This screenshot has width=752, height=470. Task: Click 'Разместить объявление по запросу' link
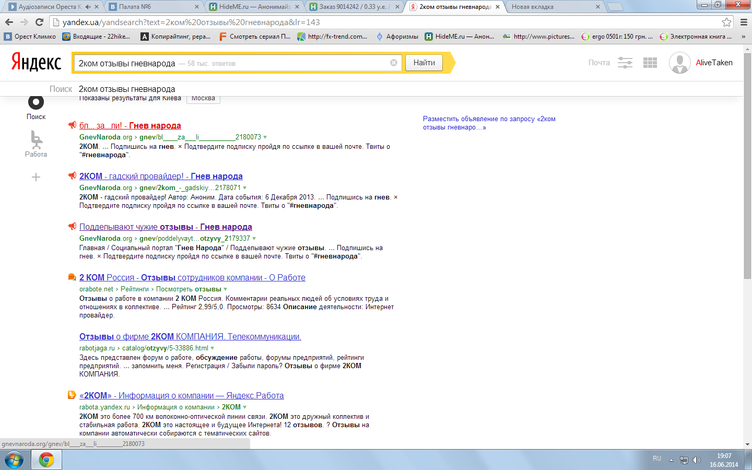point(489,123)
